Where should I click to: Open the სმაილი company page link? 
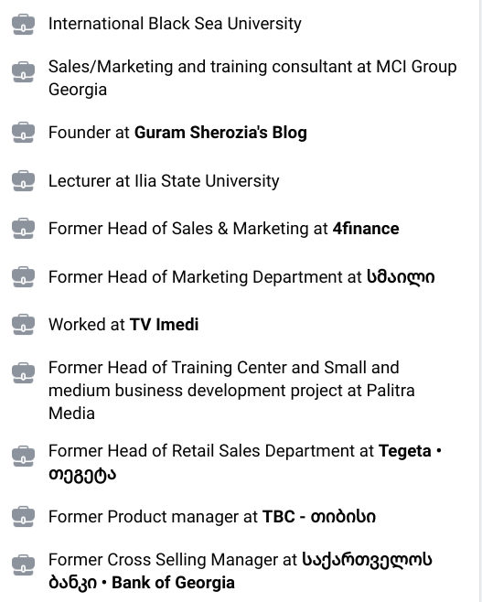(x=401, y=277)
